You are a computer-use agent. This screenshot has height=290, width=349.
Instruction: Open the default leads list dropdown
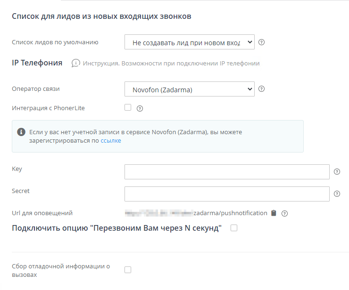190,42
